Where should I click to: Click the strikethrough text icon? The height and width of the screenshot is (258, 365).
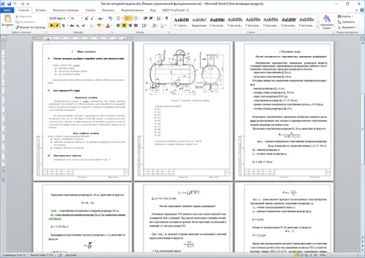tap(72, 25)
